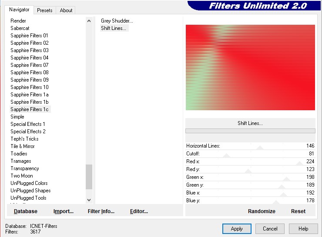322x237 pixels.
Task: Open the About tab
Action: tap(66, 10)
